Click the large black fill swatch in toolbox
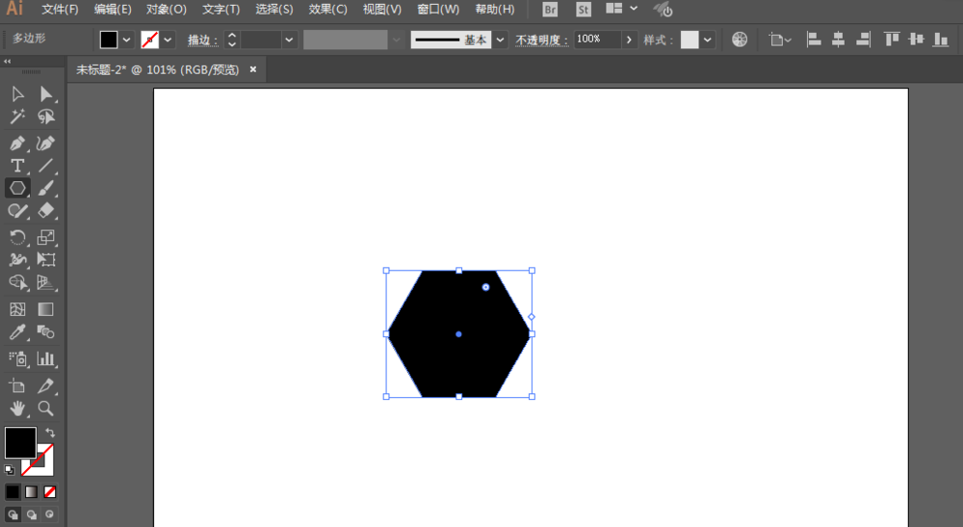The width and height of the screenshot is (963, 527). [x=20, y=443]
